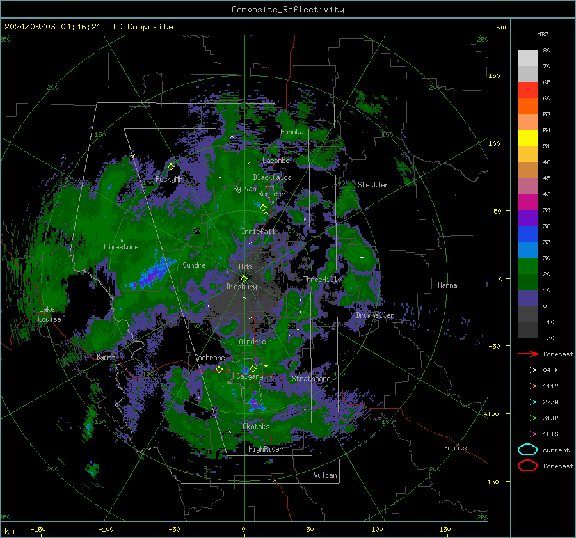Select the Sylvan label
This screenshot has height=538, width=576.
(244, 189)
